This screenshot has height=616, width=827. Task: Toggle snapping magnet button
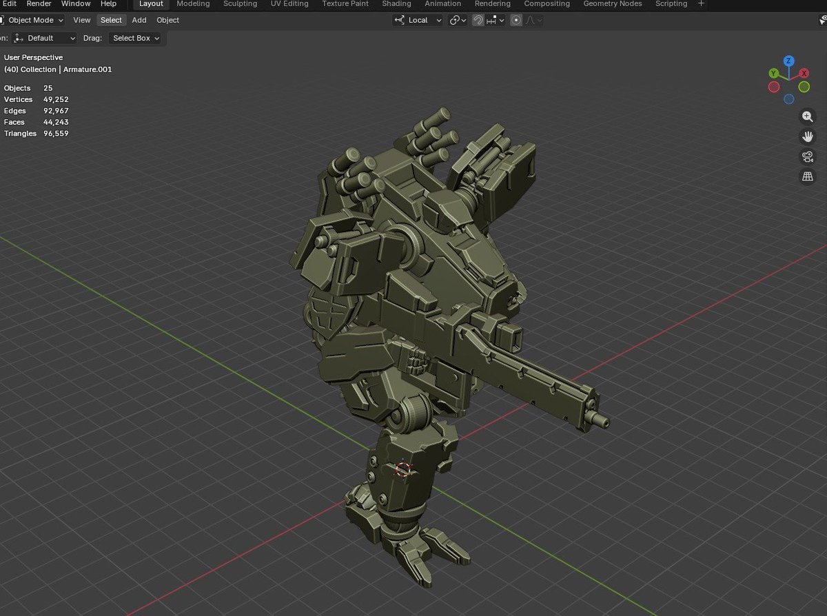pos(478,20)
